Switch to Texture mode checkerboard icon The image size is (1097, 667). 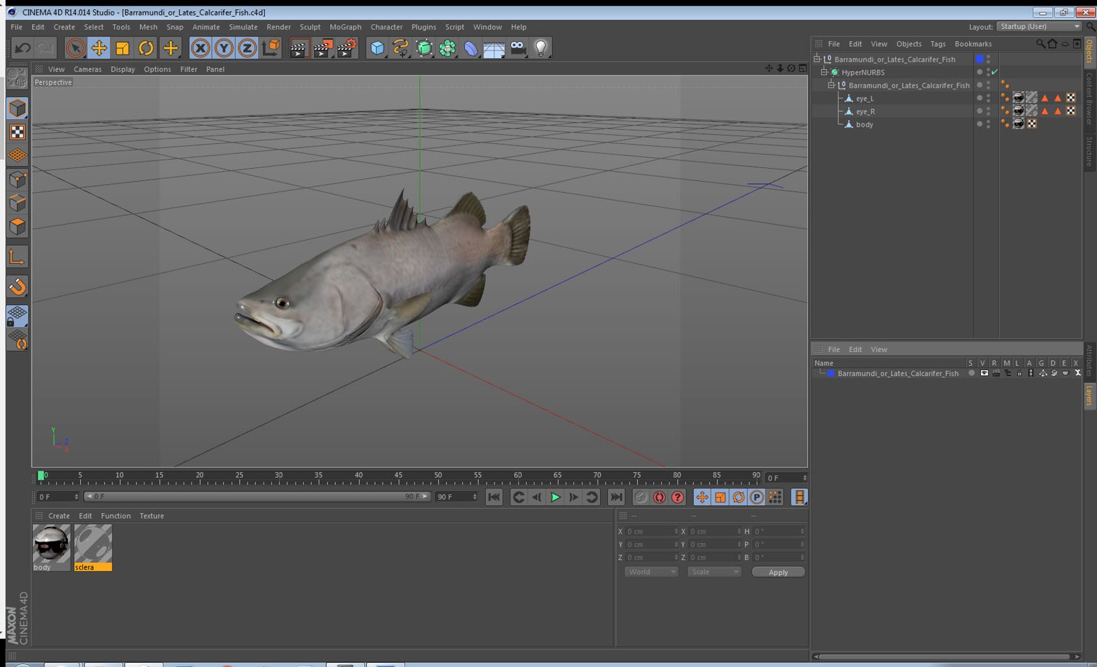17,132
